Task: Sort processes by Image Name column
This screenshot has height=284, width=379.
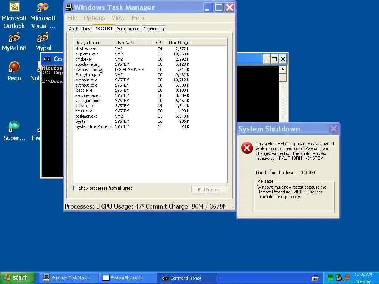Action: (93, 43)
